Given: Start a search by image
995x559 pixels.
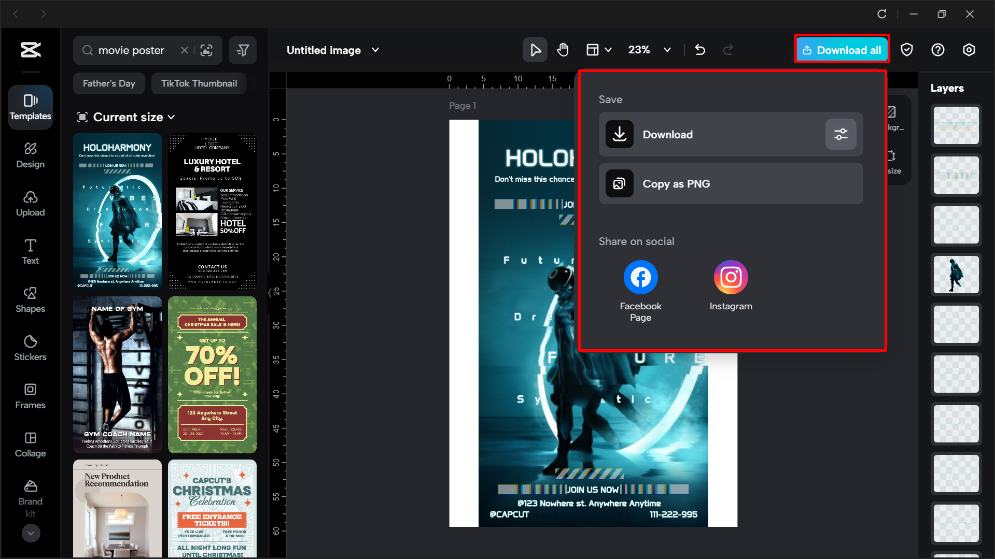Looking at the screenshot, I should click(x=207, y=50).
